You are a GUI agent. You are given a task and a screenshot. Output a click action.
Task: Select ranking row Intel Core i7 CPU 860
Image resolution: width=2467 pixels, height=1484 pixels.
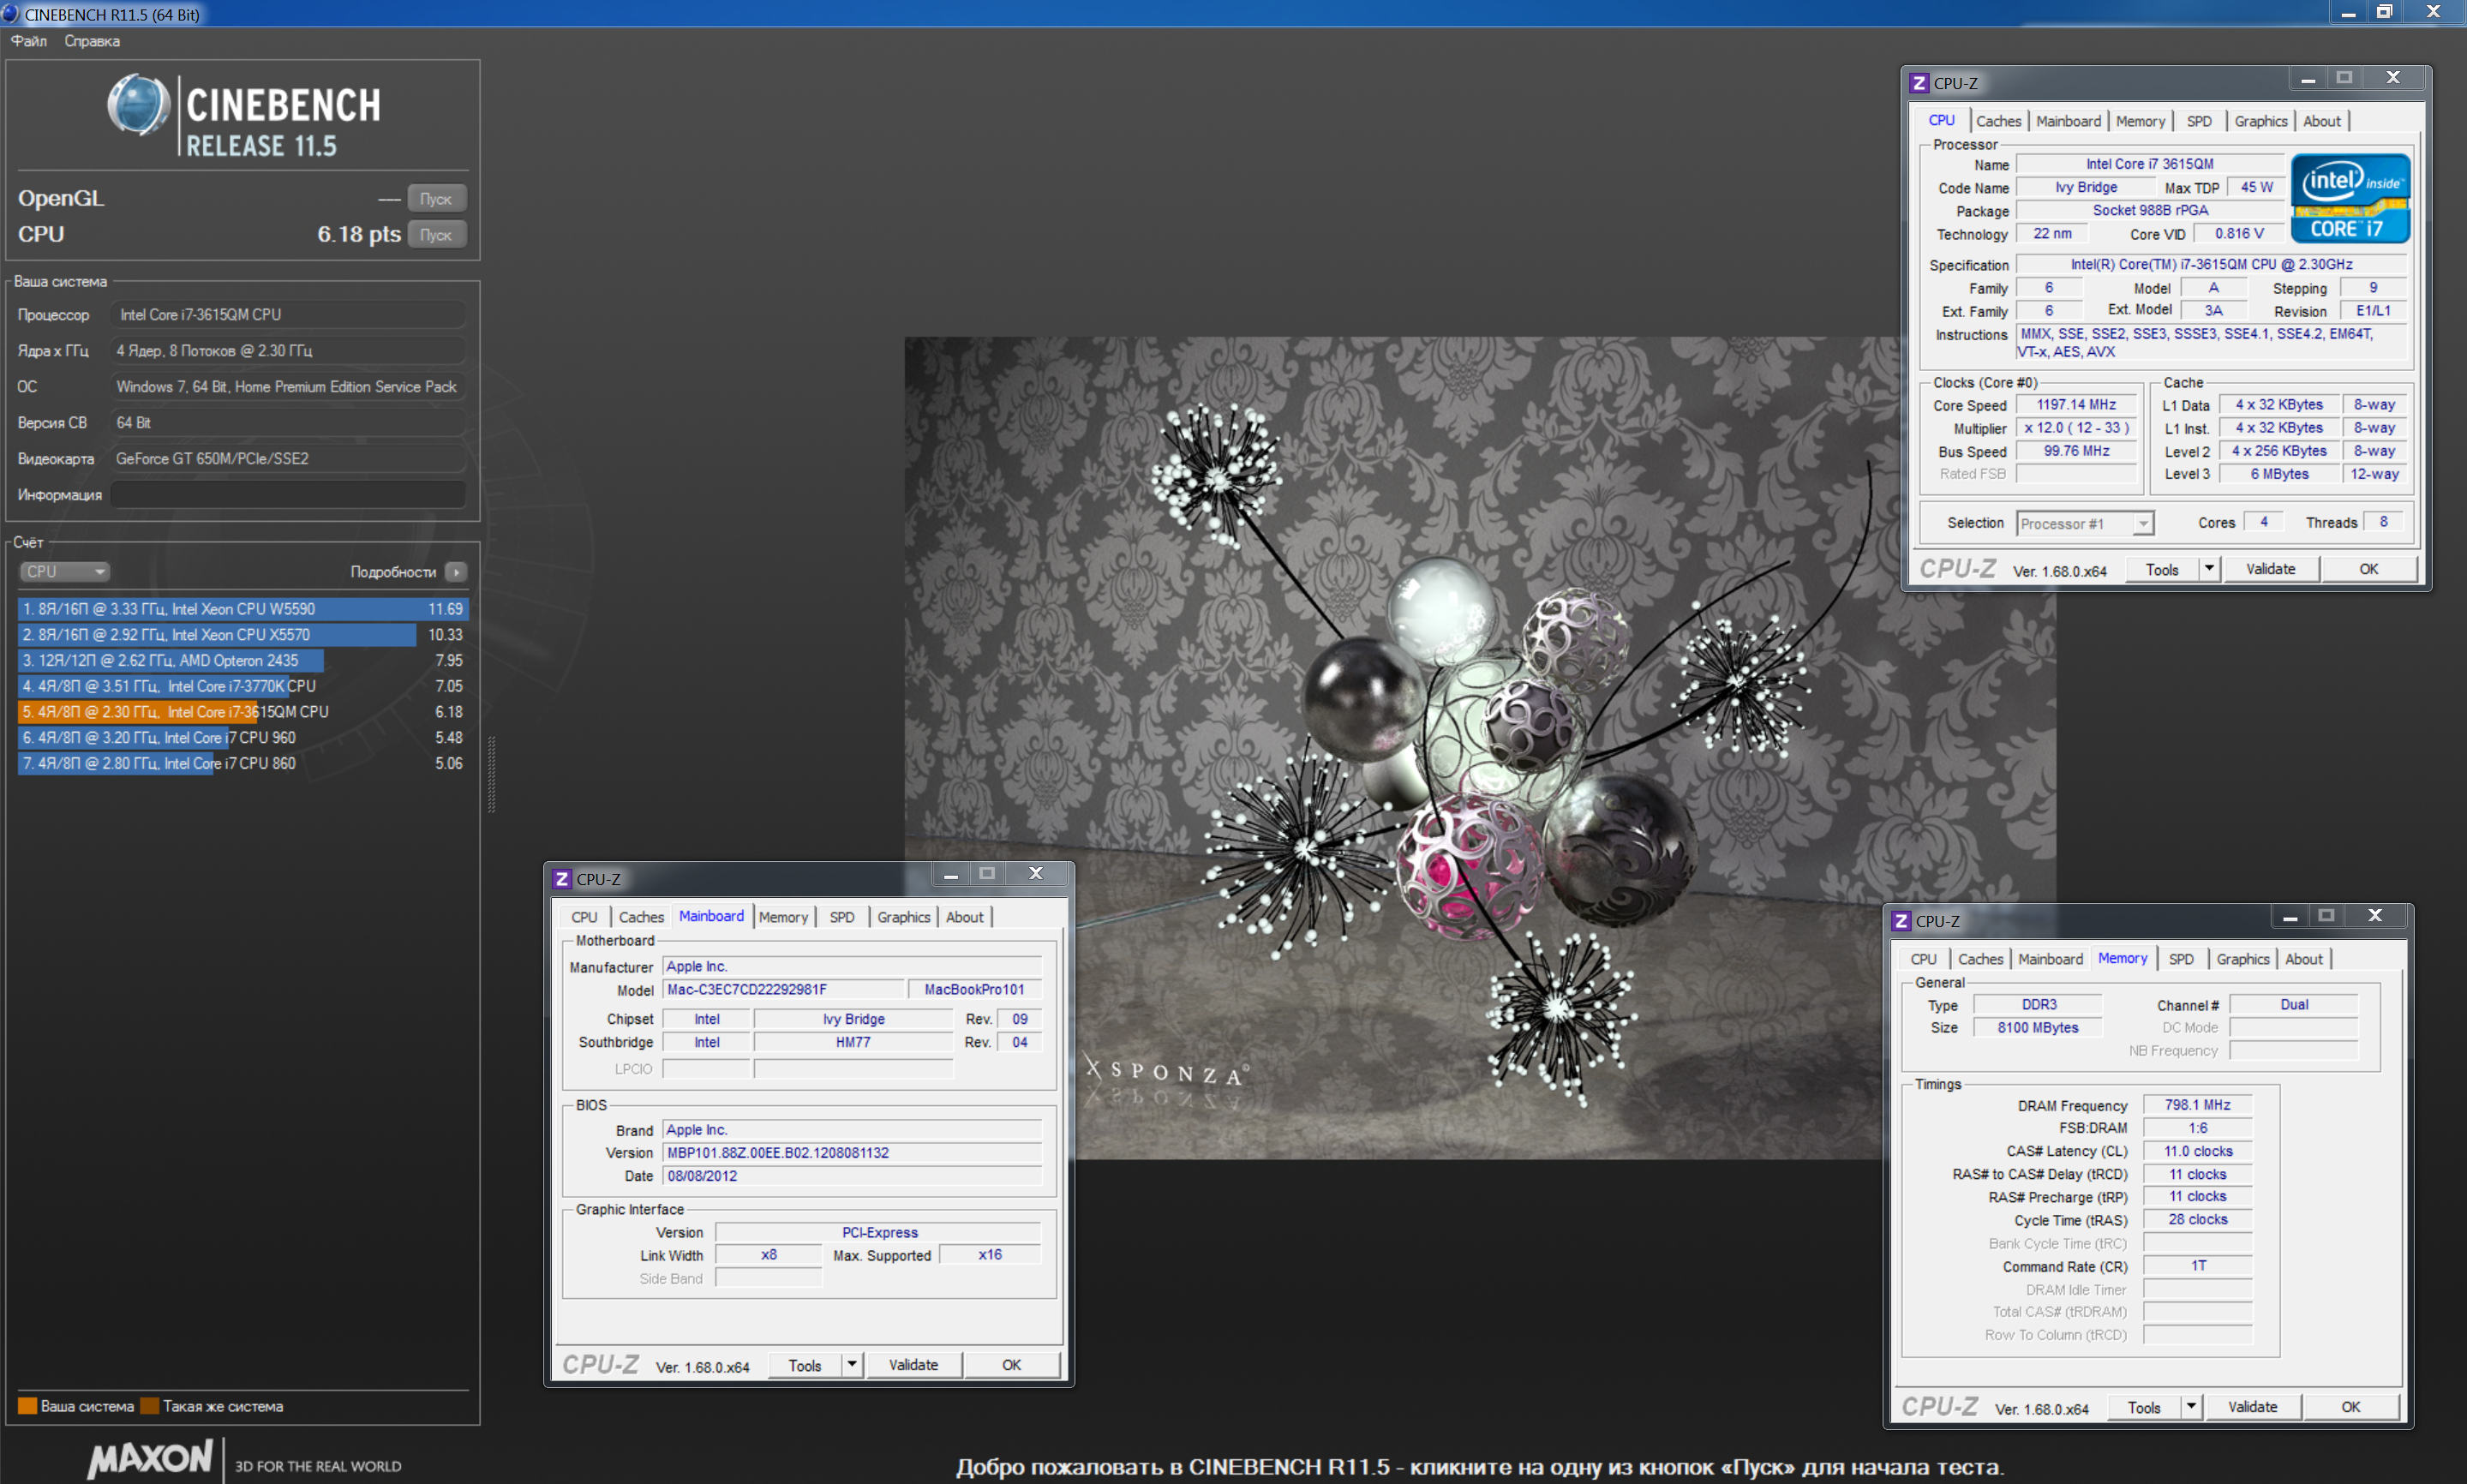click(x=243, y=763)
